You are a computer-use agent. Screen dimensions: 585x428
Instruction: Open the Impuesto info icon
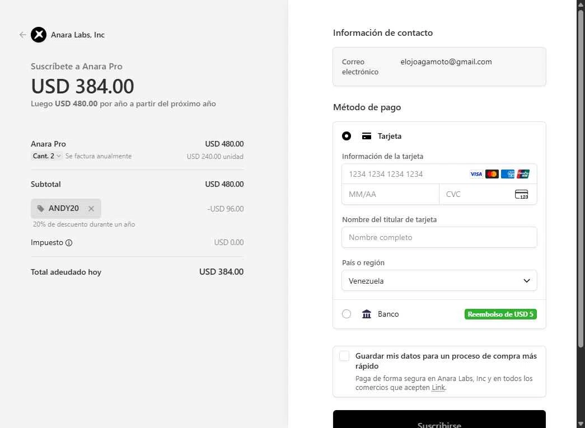[69, 243]
